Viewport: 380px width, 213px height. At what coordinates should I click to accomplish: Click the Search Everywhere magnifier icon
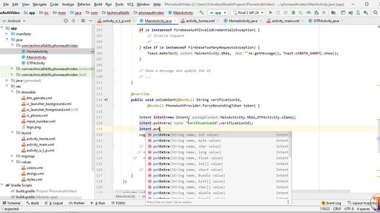375,12
